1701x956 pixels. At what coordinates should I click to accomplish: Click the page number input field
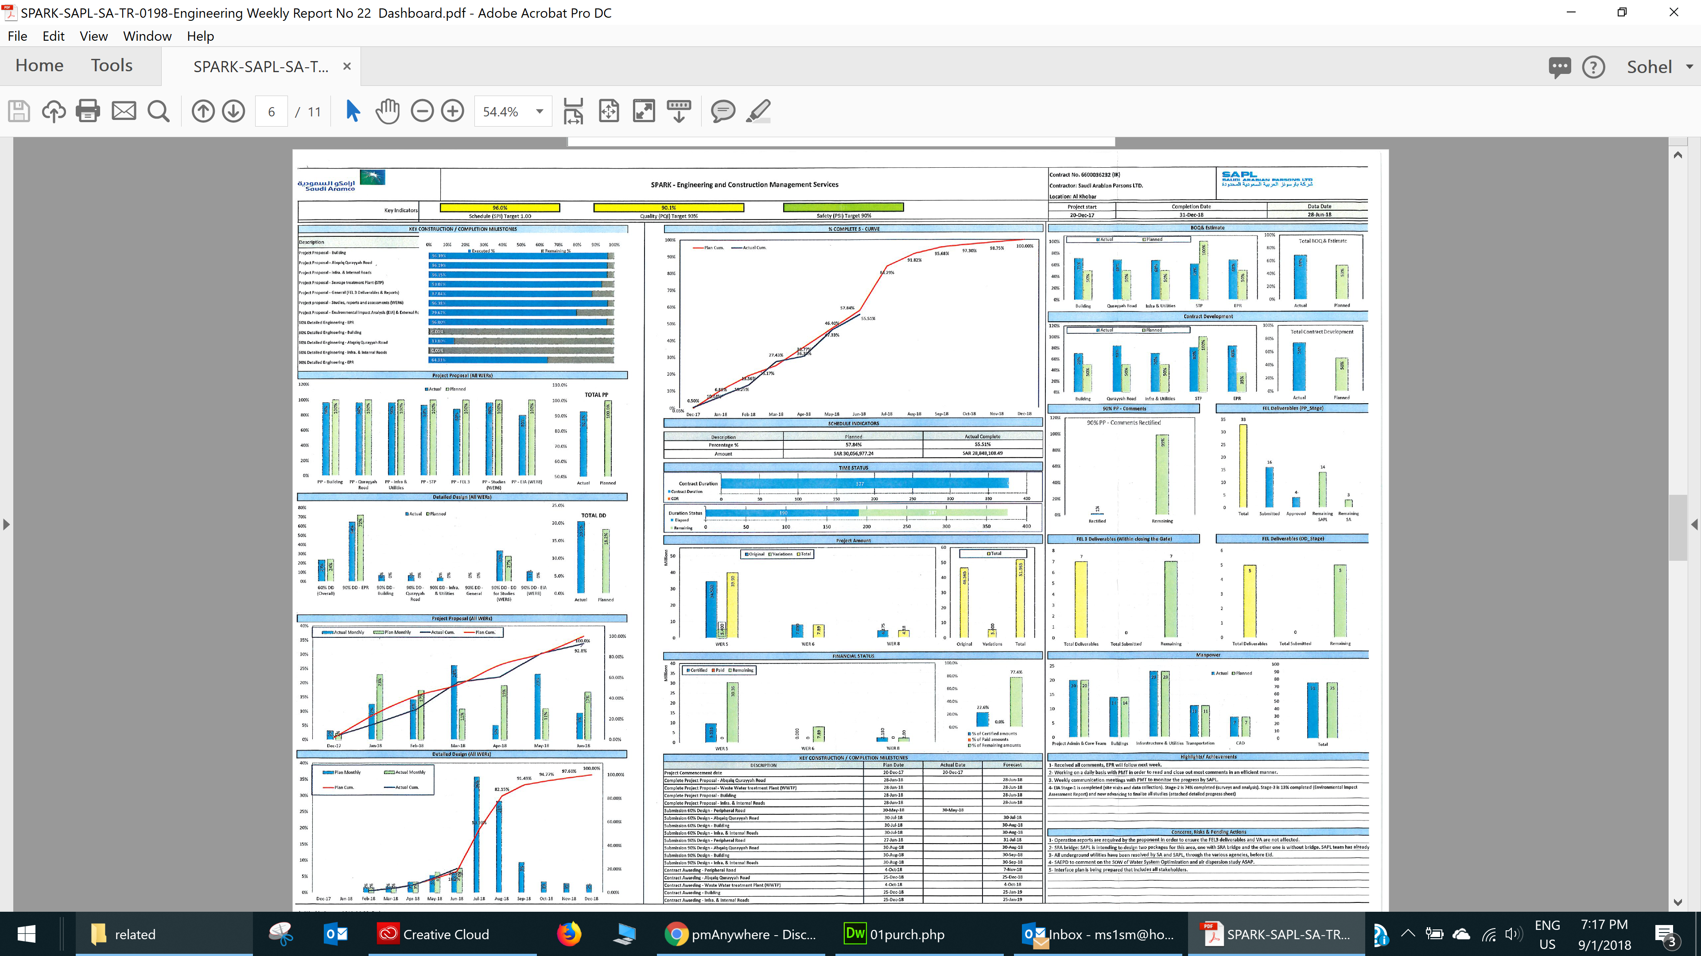click(x=272, y=112)
